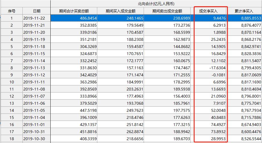Select date cell 2019-11-14
Viewport: 262px width, 143px height.
(x=37, y=60)
